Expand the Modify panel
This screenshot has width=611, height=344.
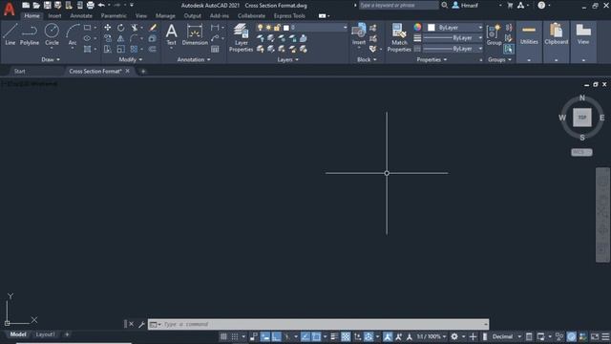pos(131,59)
